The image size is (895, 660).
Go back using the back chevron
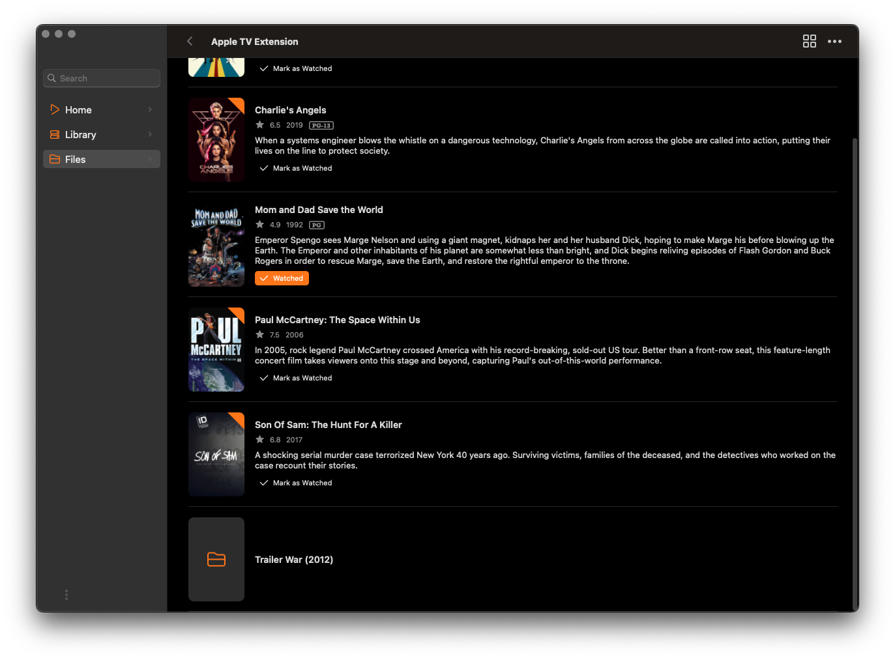(x=190, y=41)
